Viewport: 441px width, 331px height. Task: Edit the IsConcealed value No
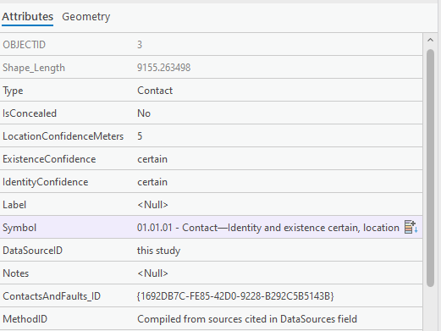144,113
